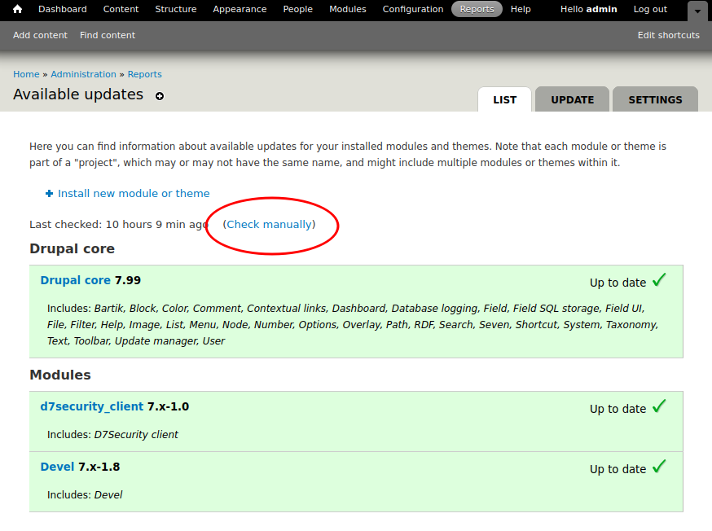Go to Home breadcrumb link

[x=26, y=74]
